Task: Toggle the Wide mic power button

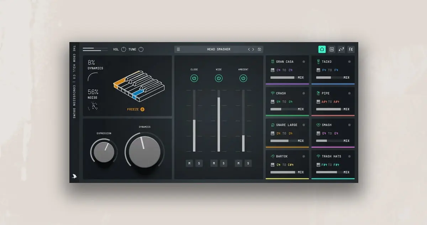Action: [219, 78]
